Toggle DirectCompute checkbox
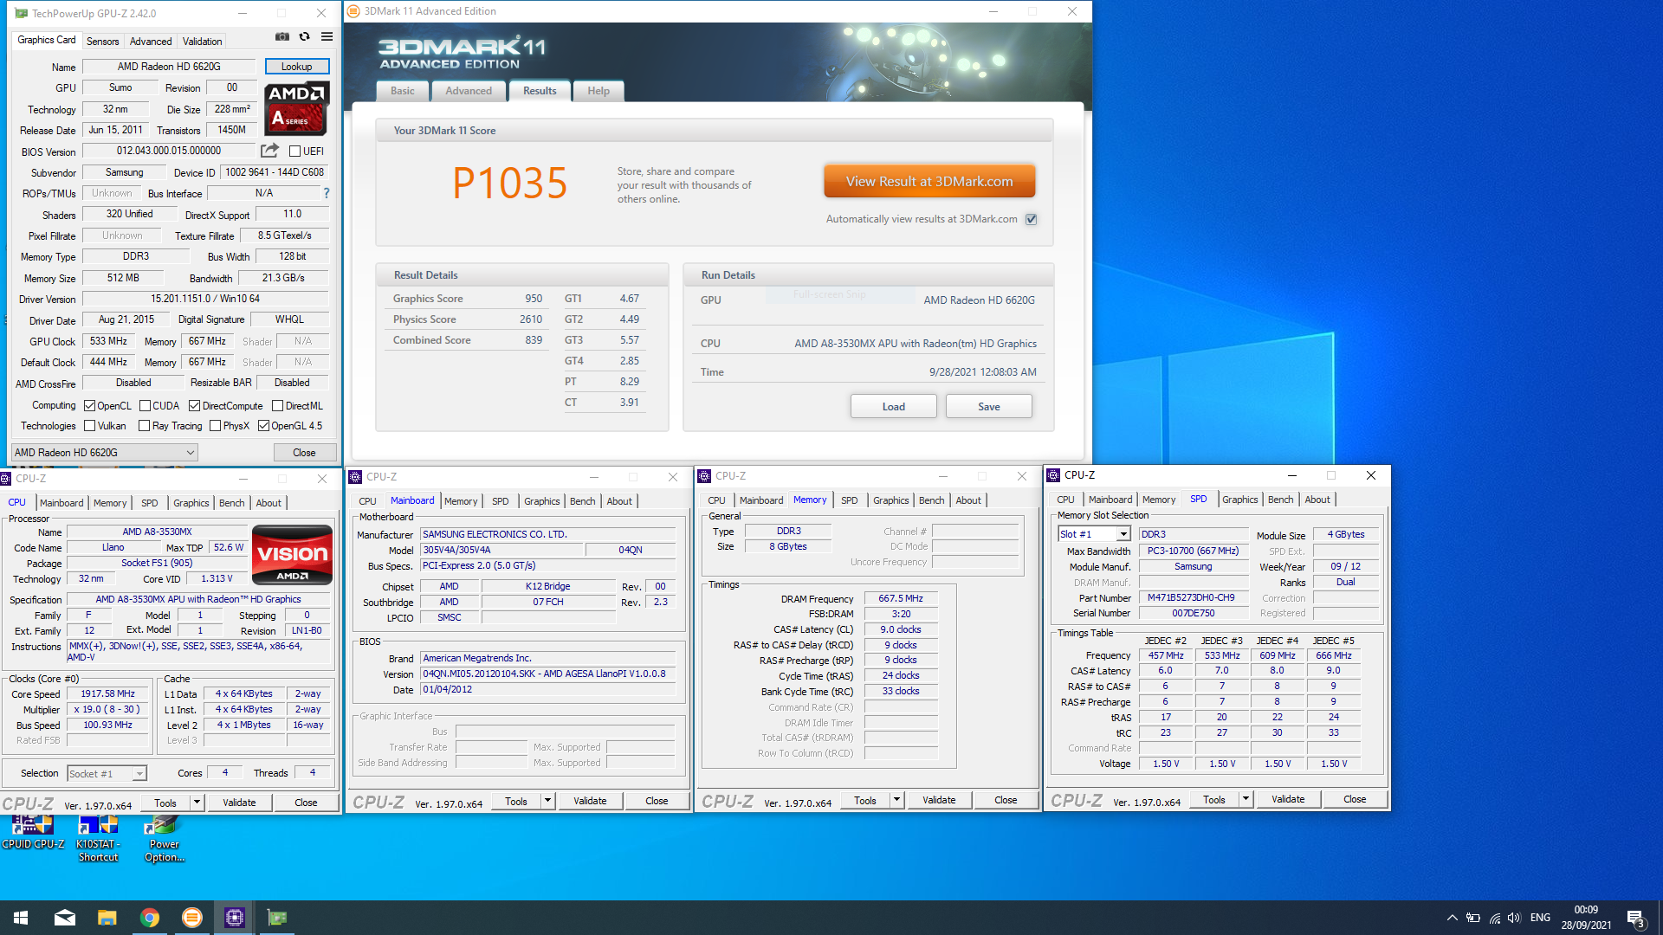This screenshot has height=935, width=1663. [194, 406]
